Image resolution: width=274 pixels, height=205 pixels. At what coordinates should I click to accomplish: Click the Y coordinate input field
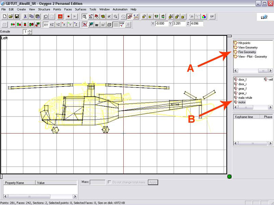[178, 24]
